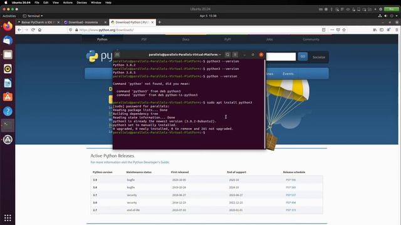Viewport: 401px width, 225px height.
Task: Open the PEP link in the 3.9 row
Action: point(291,180)
